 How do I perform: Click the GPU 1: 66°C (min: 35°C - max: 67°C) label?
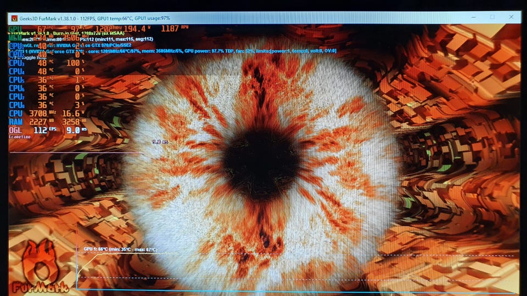pos(120,249)
